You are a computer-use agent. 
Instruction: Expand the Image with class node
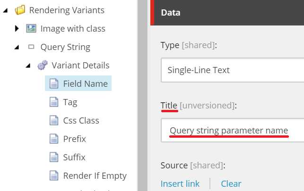click(17, 28)
